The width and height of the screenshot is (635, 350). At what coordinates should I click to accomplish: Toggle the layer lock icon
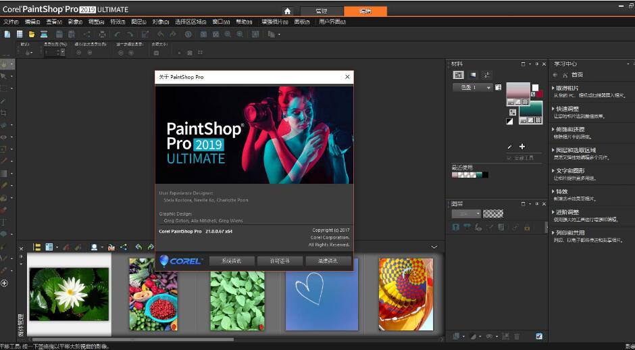pos(527,228)
